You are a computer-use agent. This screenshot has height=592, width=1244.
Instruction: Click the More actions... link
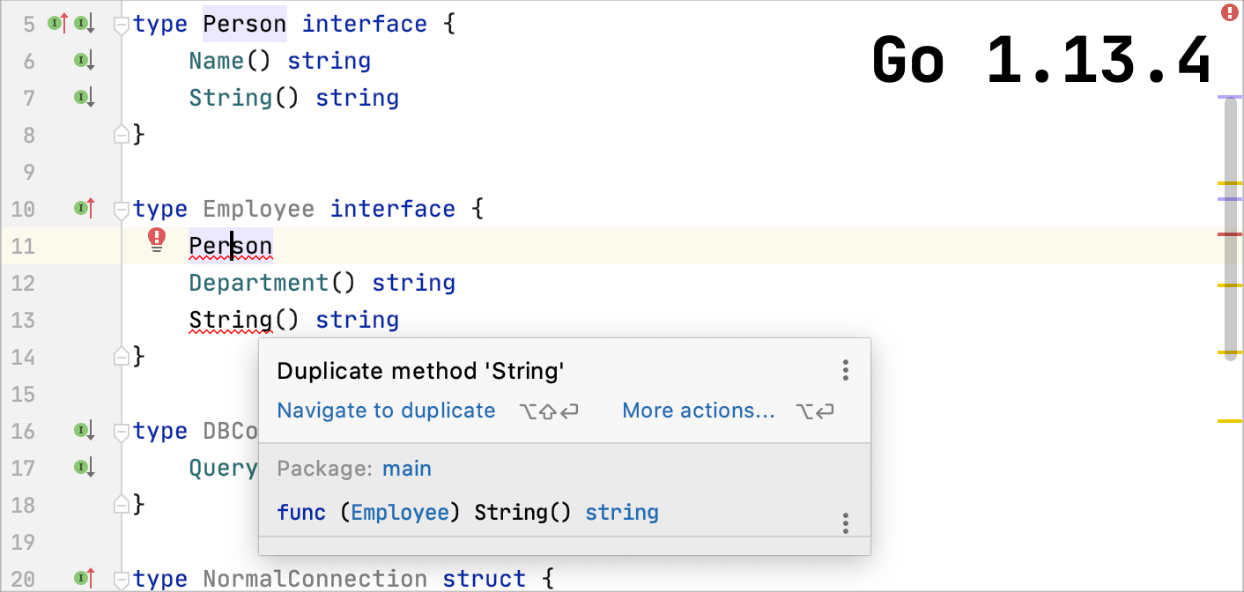click(699, 411)
